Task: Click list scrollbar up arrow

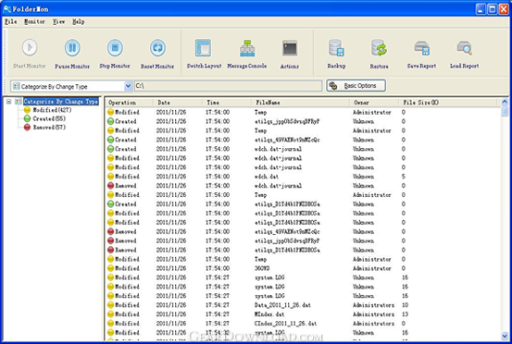Action: (x=505, y=102)
